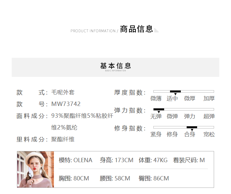231x194 pixels.
Task: Click the 弹力 elasticity option
Action: click(190, 116)
